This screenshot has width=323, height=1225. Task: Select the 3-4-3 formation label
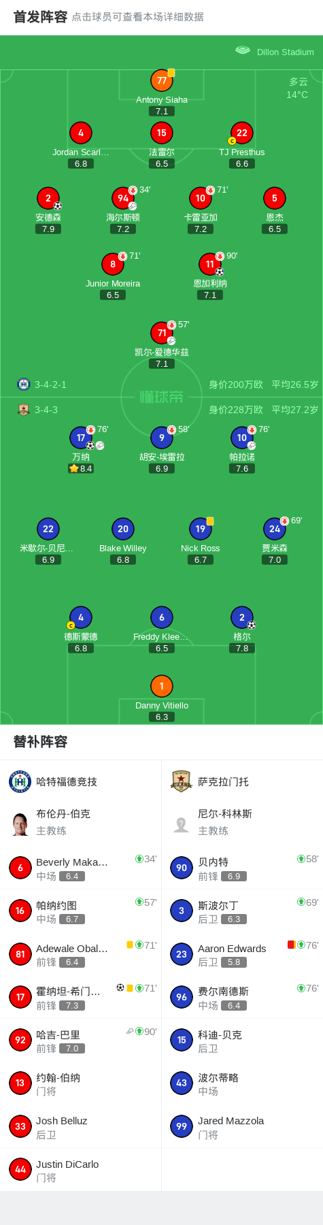46,410
